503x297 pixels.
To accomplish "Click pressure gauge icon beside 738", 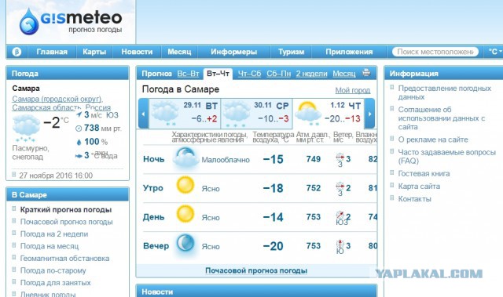I will coord(79,129).
